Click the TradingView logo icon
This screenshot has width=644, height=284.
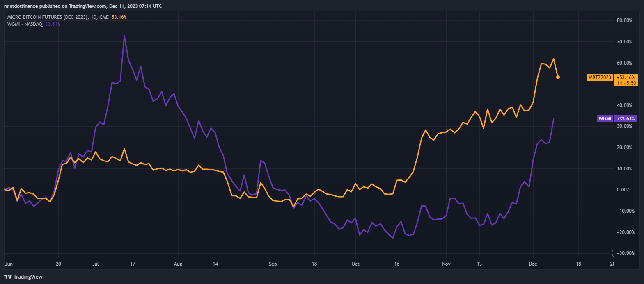click(x=8, y=277)
